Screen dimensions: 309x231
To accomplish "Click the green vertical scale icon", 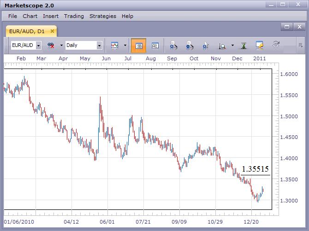I will [x=243, y=46].
